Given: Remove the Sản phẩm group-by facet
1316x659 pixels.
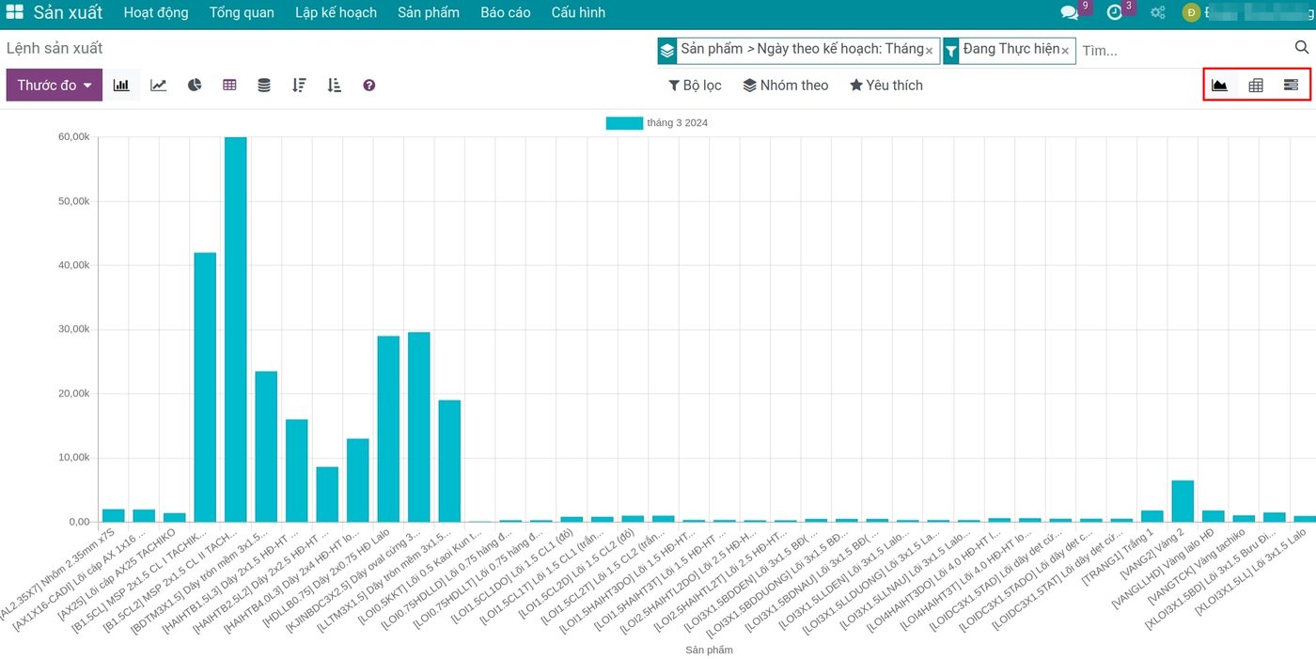Looking at the screenshot, I should (x=930, y=51).
